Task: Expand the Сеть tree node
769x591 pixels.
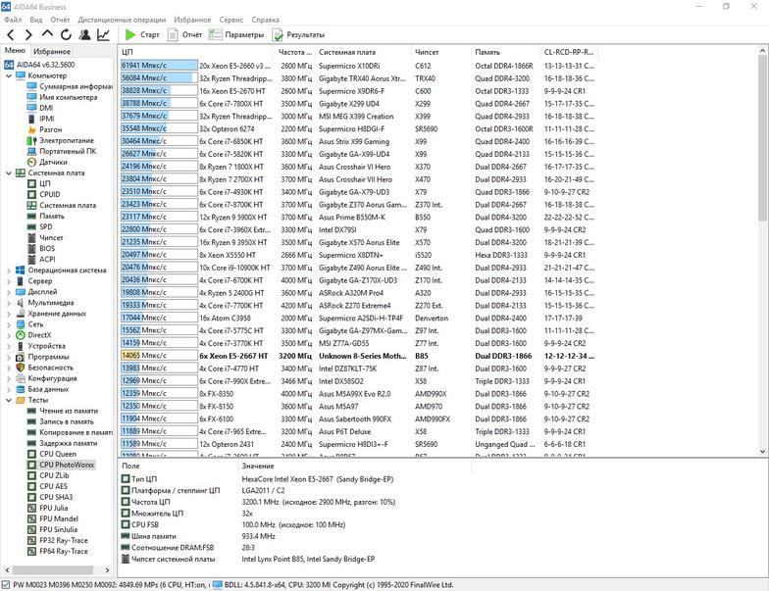Action: [8, 324]
